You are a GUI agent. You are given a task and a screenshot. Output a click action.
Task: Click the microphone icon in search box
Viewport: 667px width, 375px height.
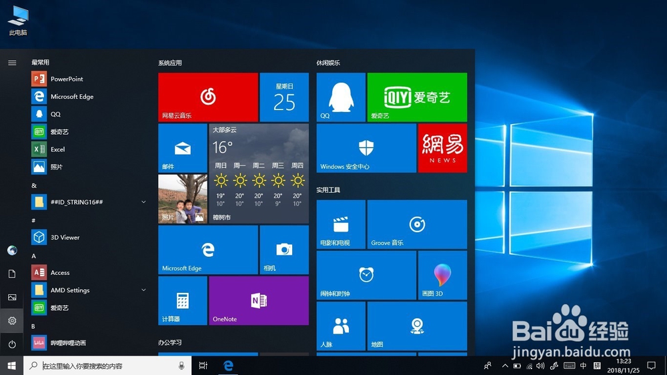pos(181,366)
